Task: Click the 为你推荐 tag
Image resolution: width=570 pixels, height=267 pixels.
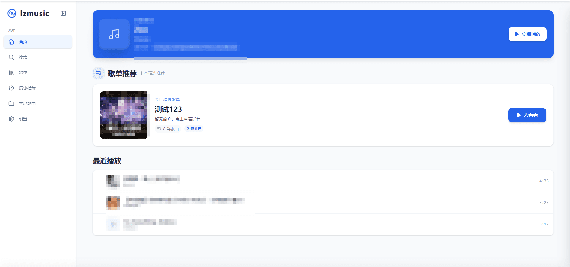Action: (x=194, y=128)
